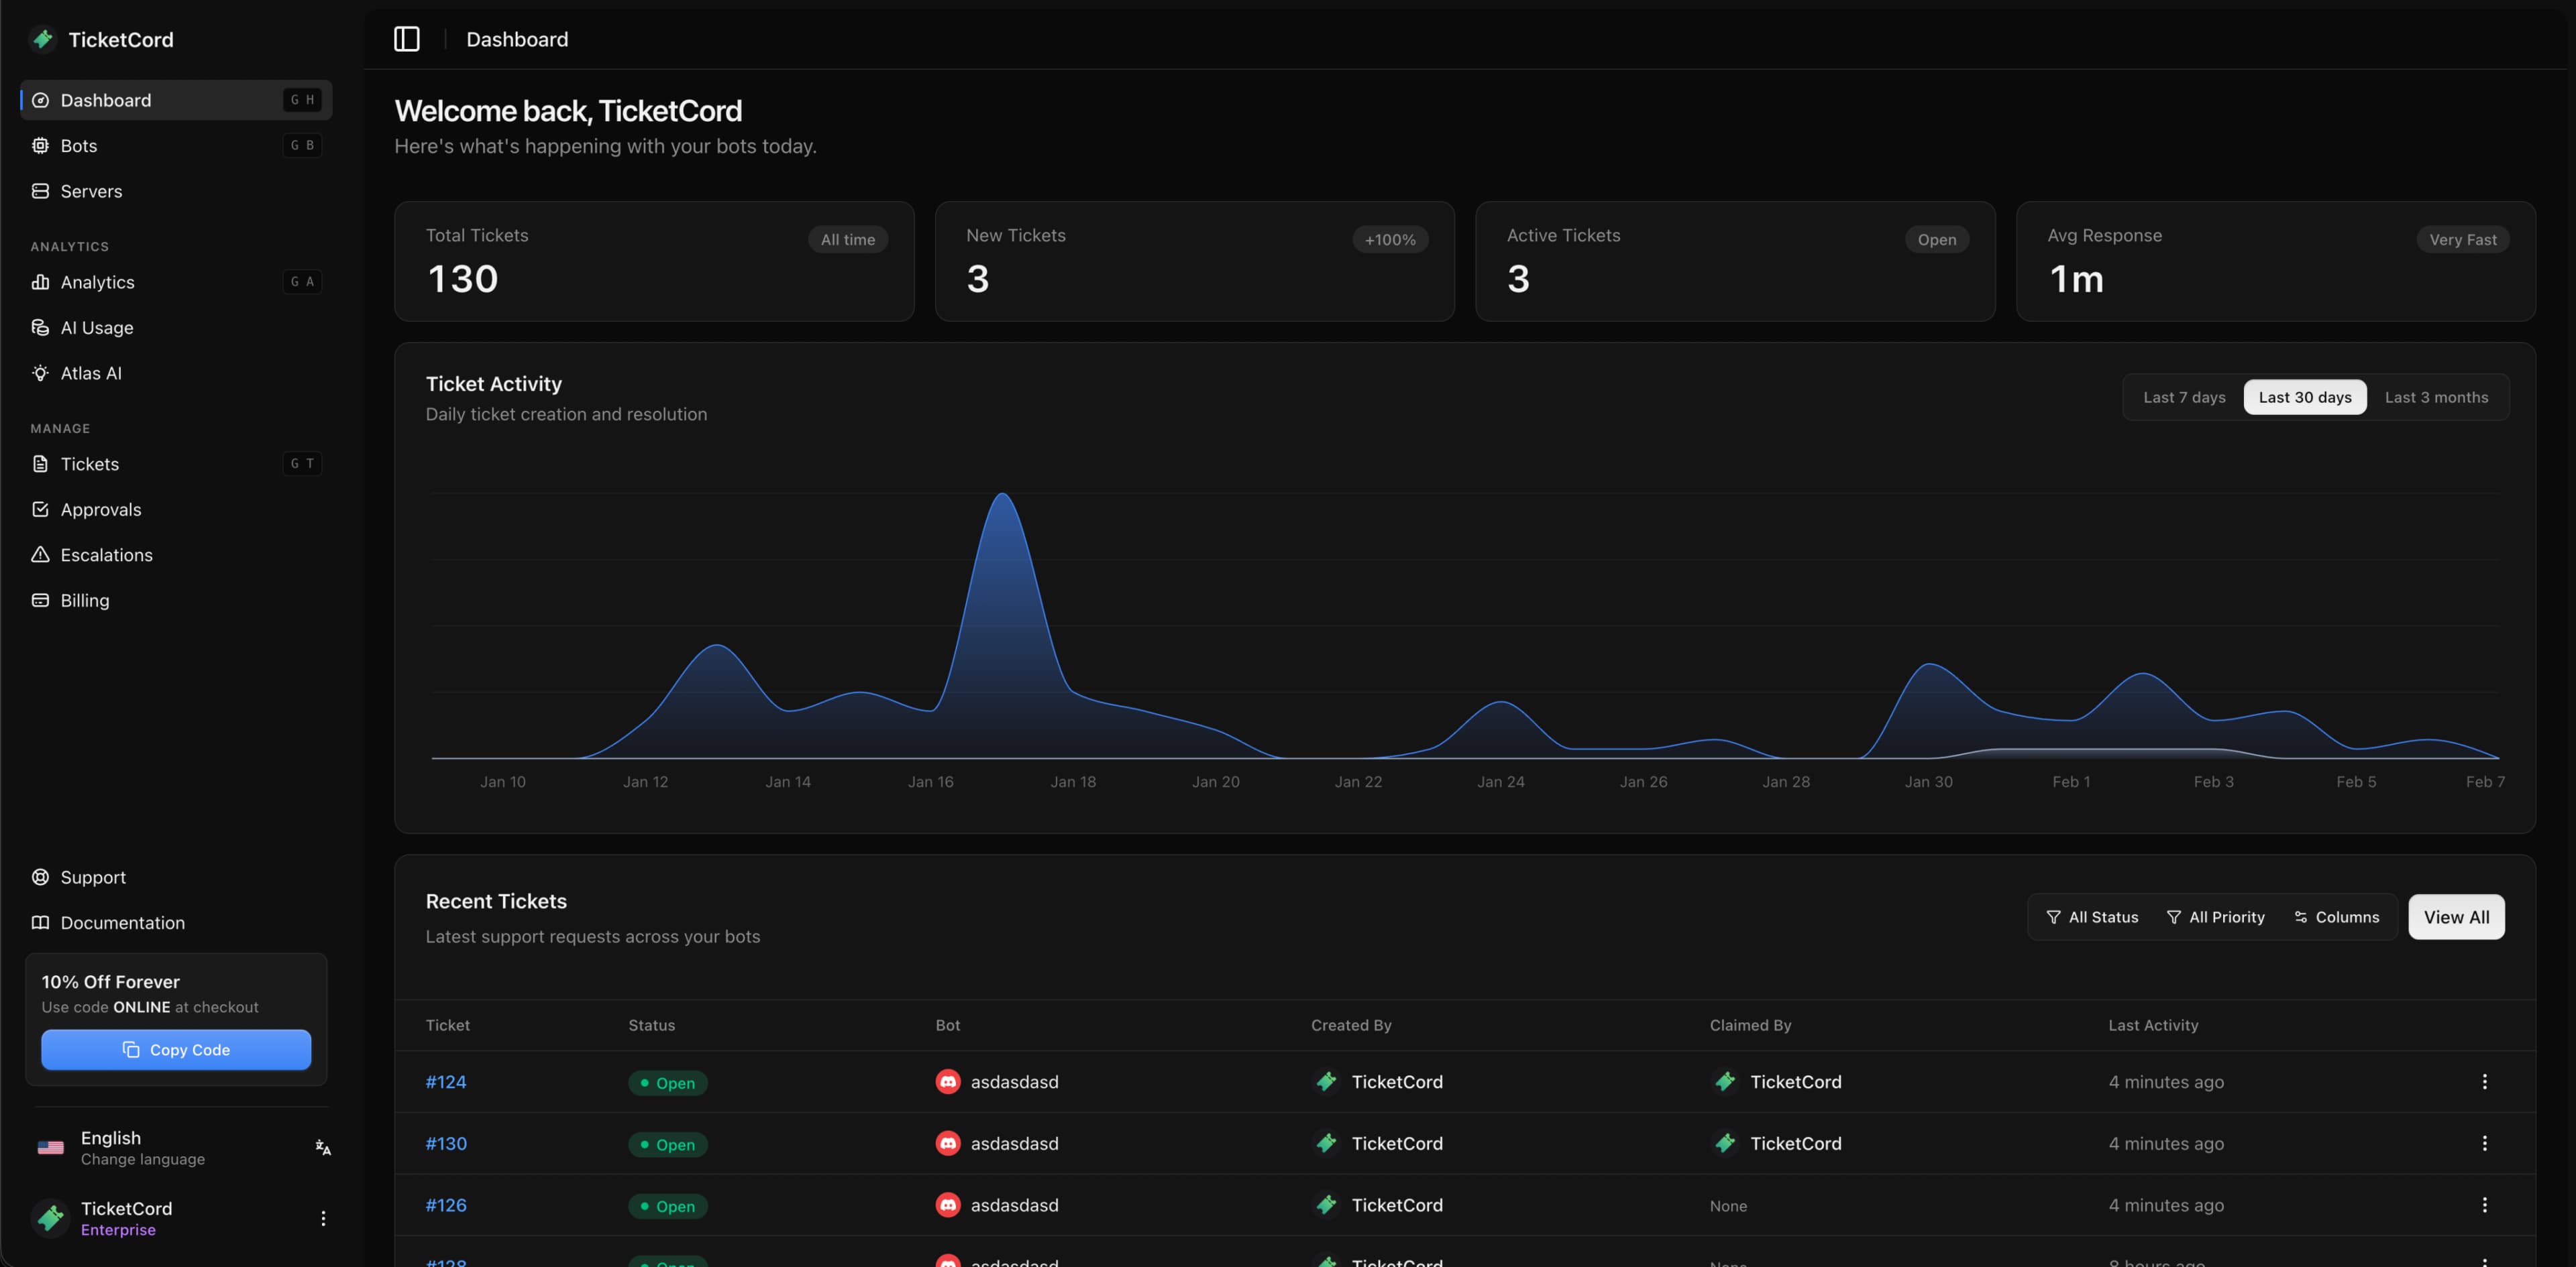Open Servers from the sidebar

click(x=91, y=191)
